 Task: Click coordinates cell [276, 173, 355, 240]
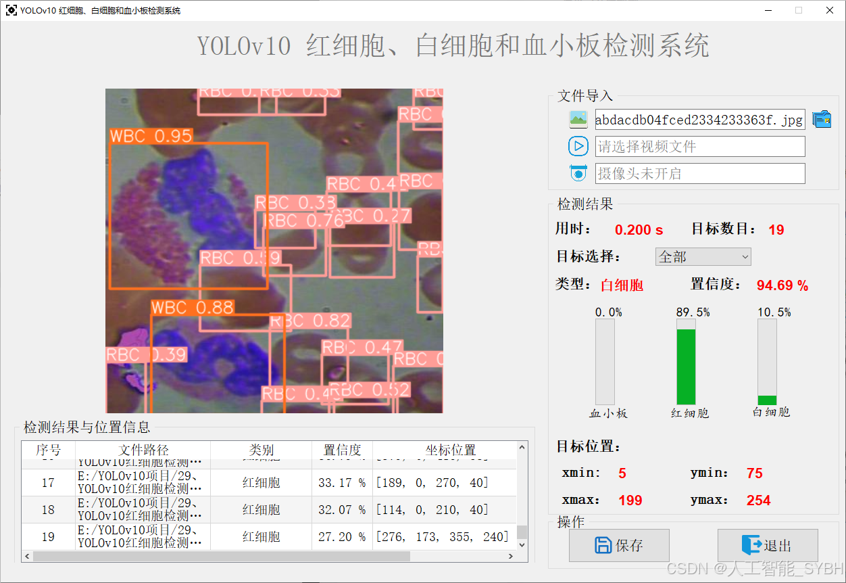[x=445, y=537]
